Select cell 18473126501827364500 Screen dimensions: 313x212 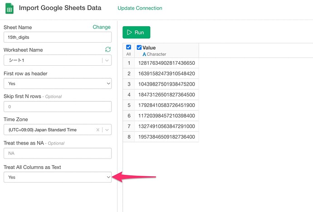coord(166,95)
